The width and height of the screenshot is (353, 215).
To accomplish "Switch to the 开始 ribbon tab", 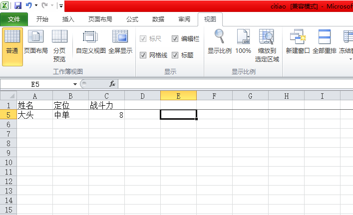I will coord(42,19).
